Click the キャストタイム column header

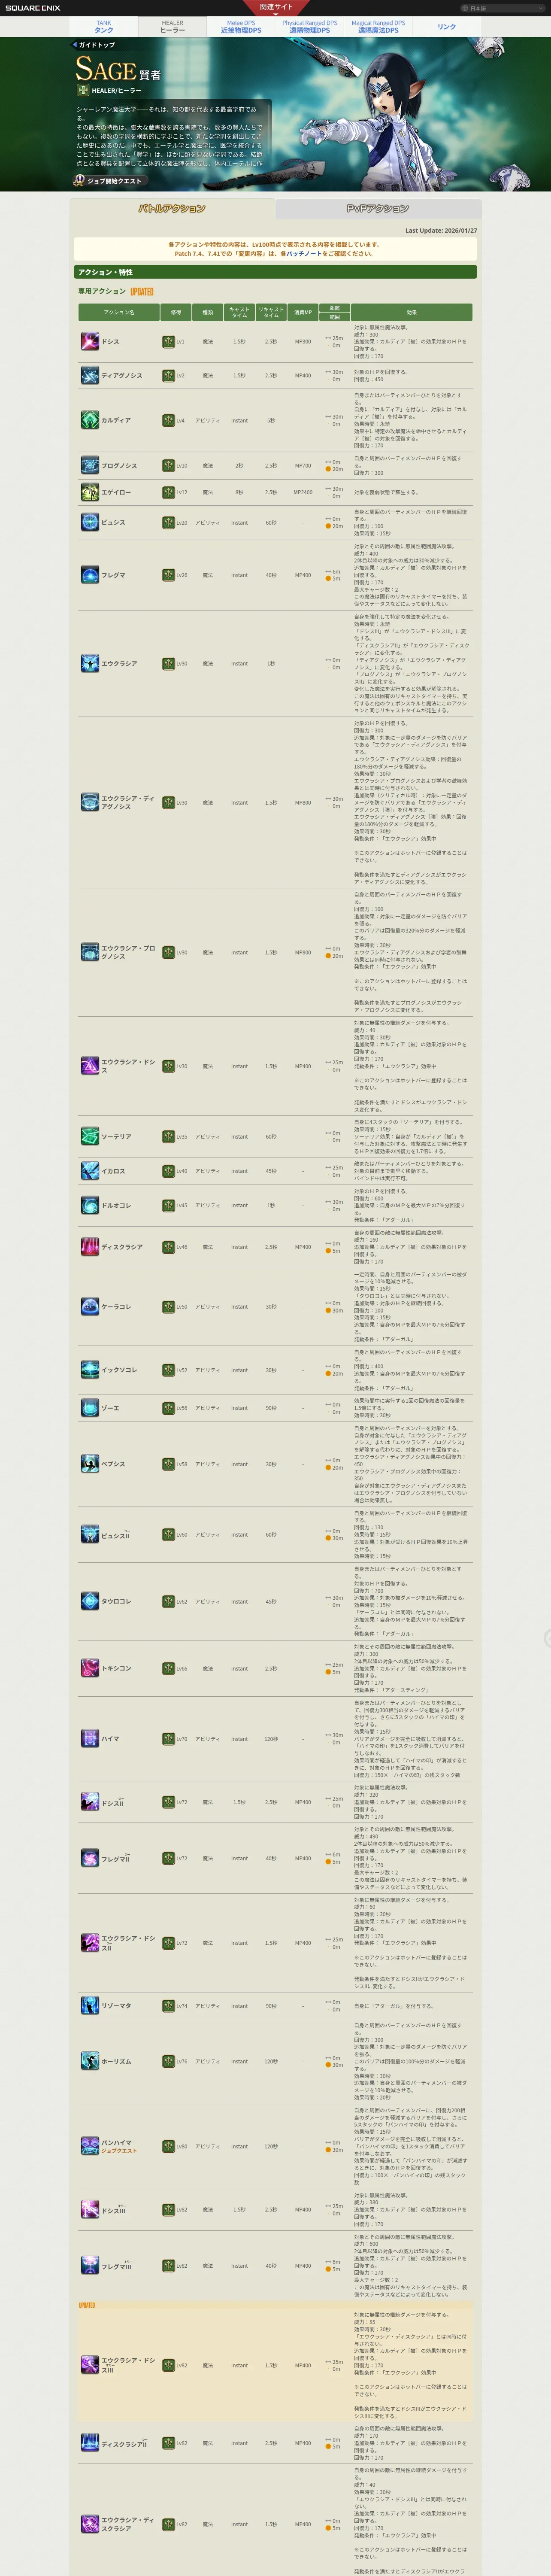[239, 312]
